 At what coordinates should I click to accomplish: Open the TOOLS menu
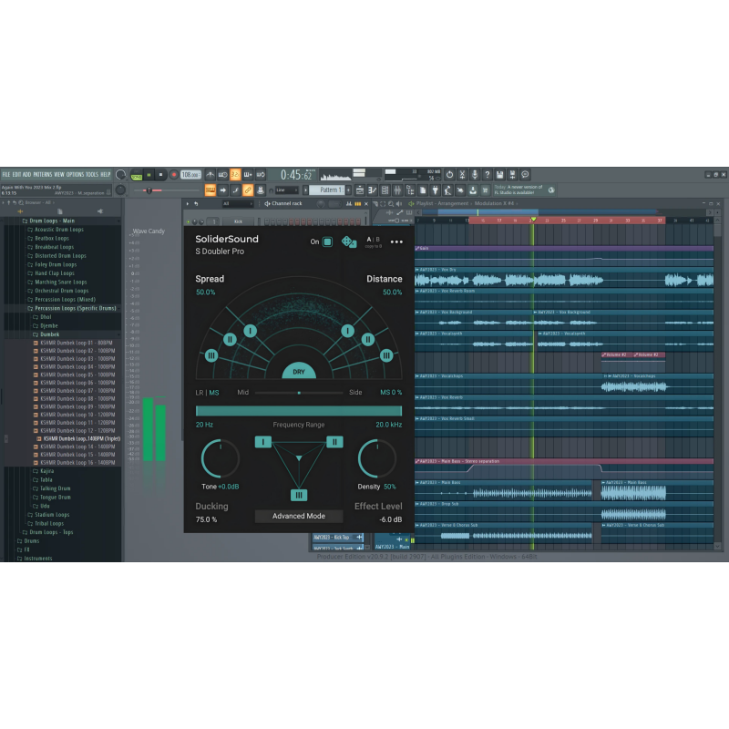92,175
